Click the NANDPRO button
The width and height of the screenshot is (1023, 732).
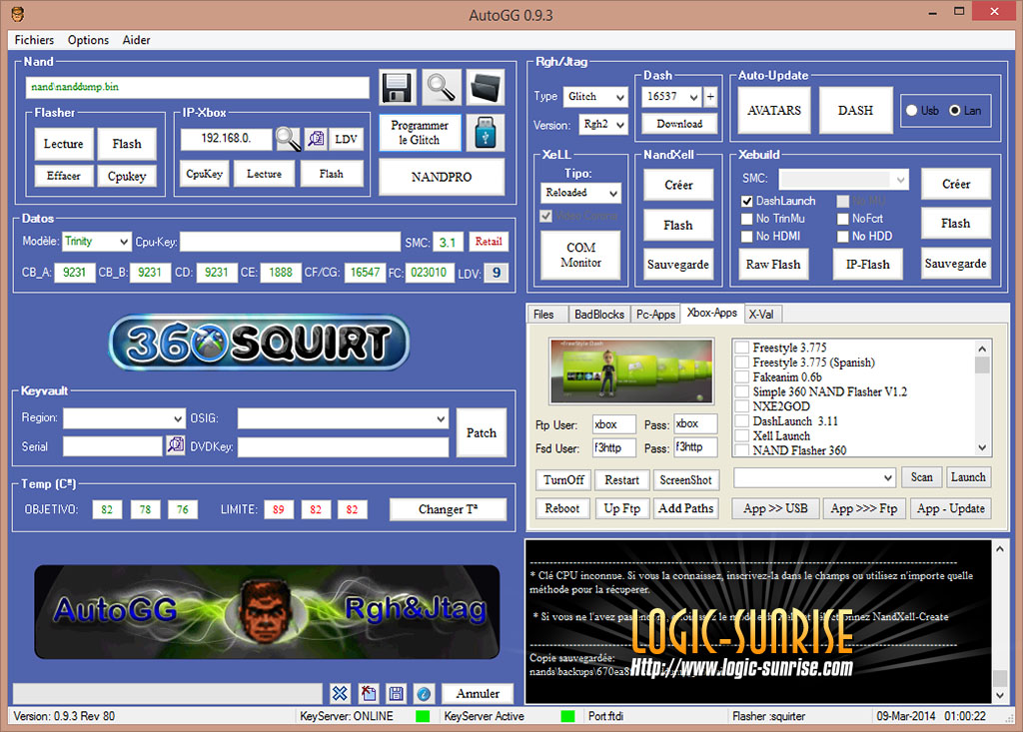[x=442, y=177]
